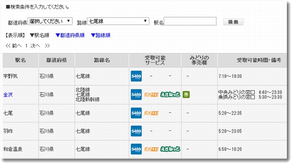Click the EX予約 icon in 金沢 row
The width and height of the screenshot is (291, 163).
pyautogui.click(x=151, y=95)
